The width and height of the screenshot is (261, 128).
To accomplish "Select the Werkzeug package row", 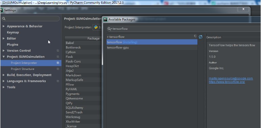I will pos(84,117).
